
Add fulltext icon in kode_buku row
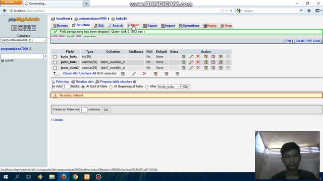pyautogui.click(x=228, y=56)
